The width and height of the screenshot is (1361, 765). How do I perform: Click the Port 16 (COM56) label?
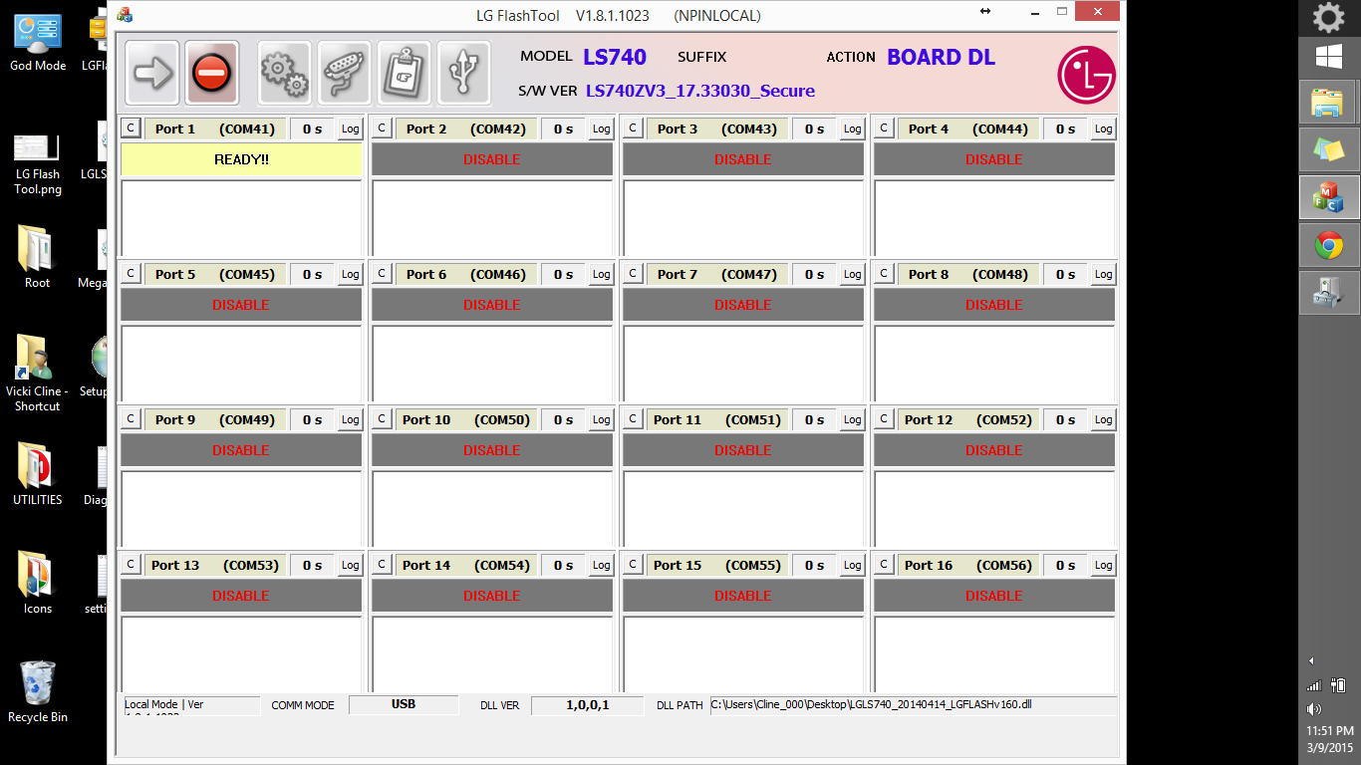966,565
